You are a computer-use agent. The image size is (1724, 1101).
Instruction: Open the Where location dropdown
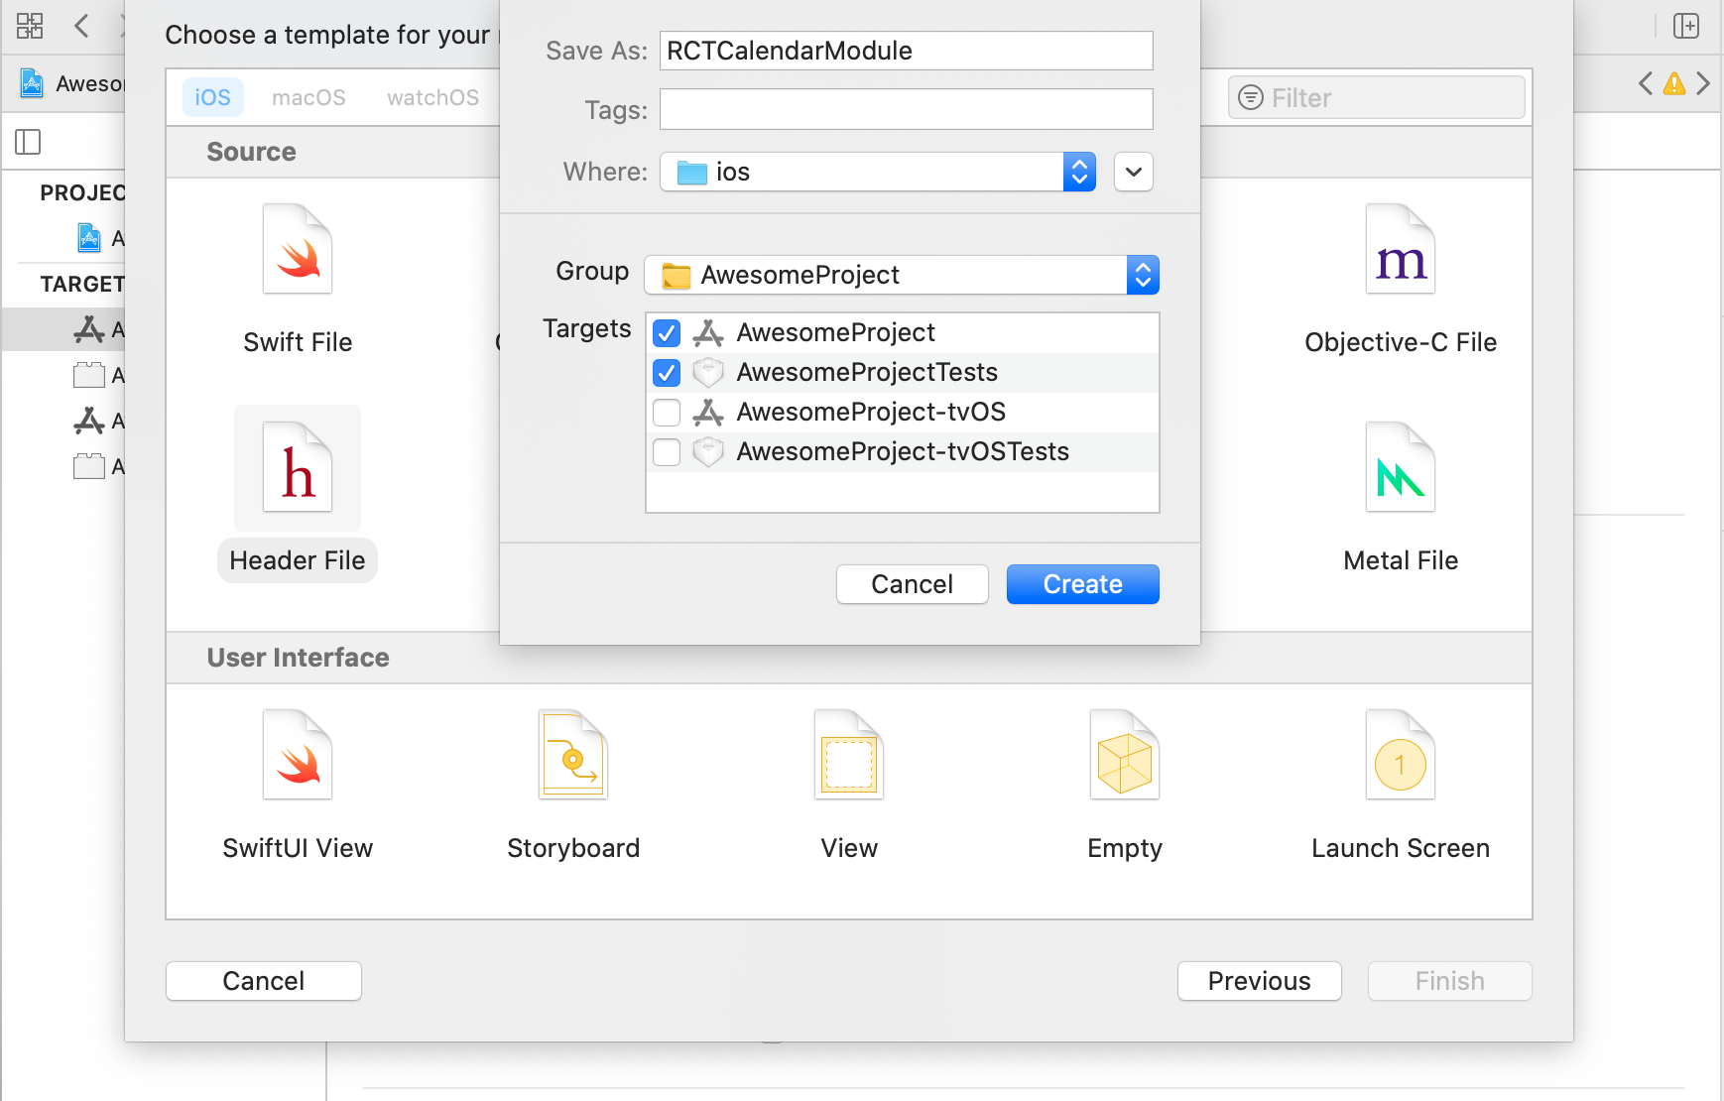1079,172
